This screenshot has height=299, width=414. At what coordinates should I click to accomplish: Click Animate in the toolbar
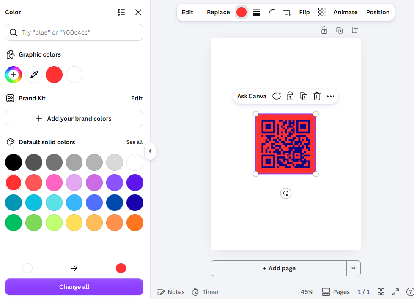(345, 12)
